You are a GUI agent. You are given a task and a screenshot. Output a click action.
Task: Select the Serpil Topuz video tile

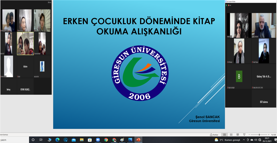coord(264,51)
